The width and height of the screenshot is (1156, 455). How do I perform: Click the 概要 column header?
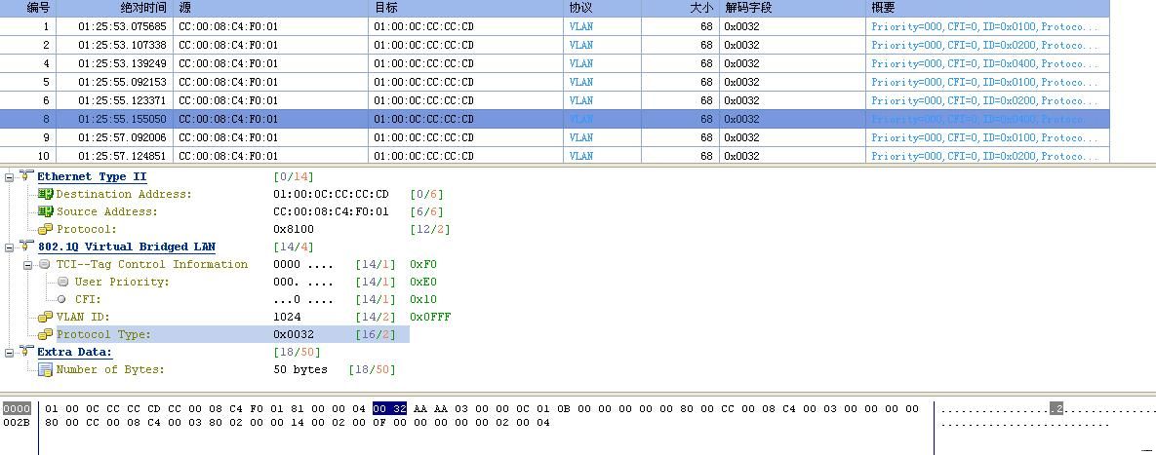(882, 8)
